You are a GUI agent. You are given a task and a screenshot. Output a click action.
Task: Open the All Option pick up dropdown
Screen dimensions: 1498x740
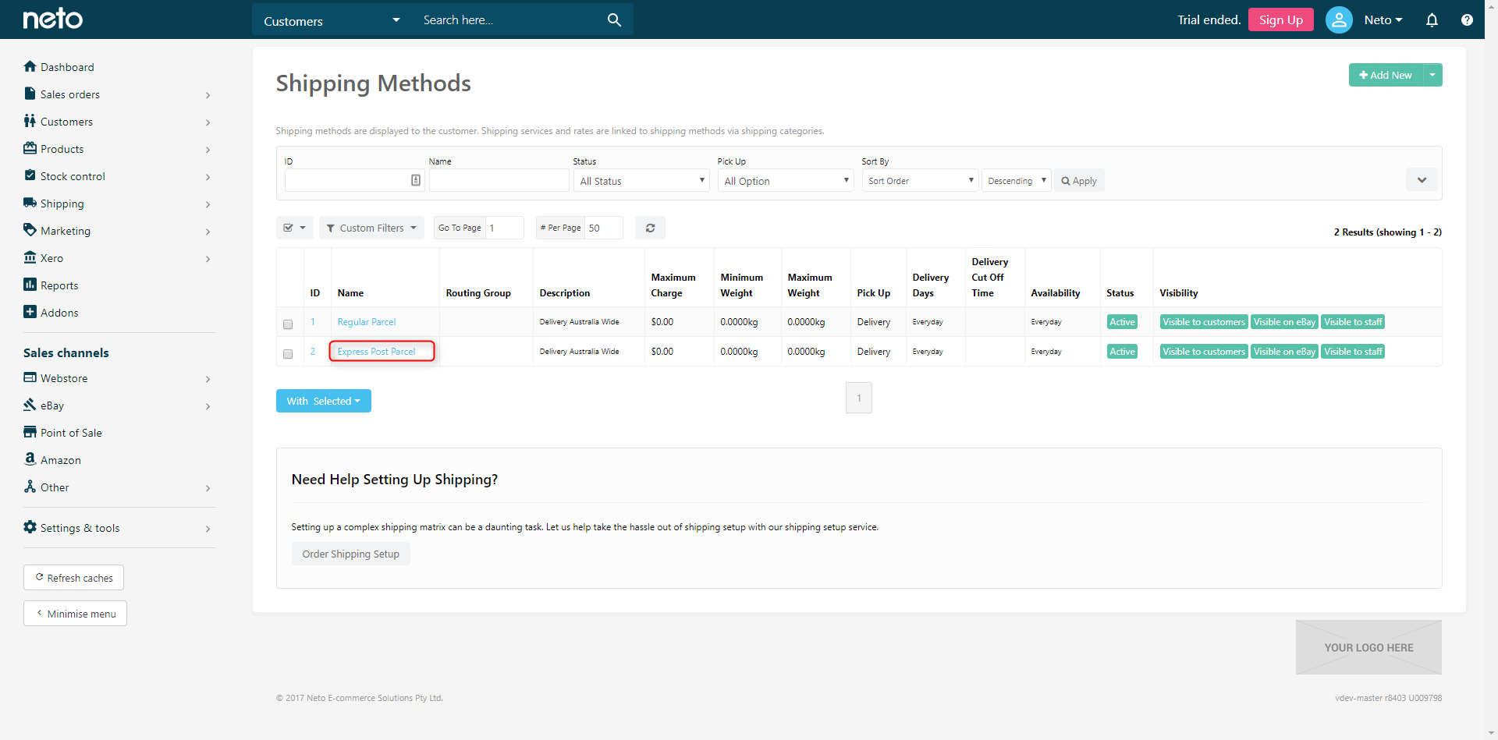(786, 181)
